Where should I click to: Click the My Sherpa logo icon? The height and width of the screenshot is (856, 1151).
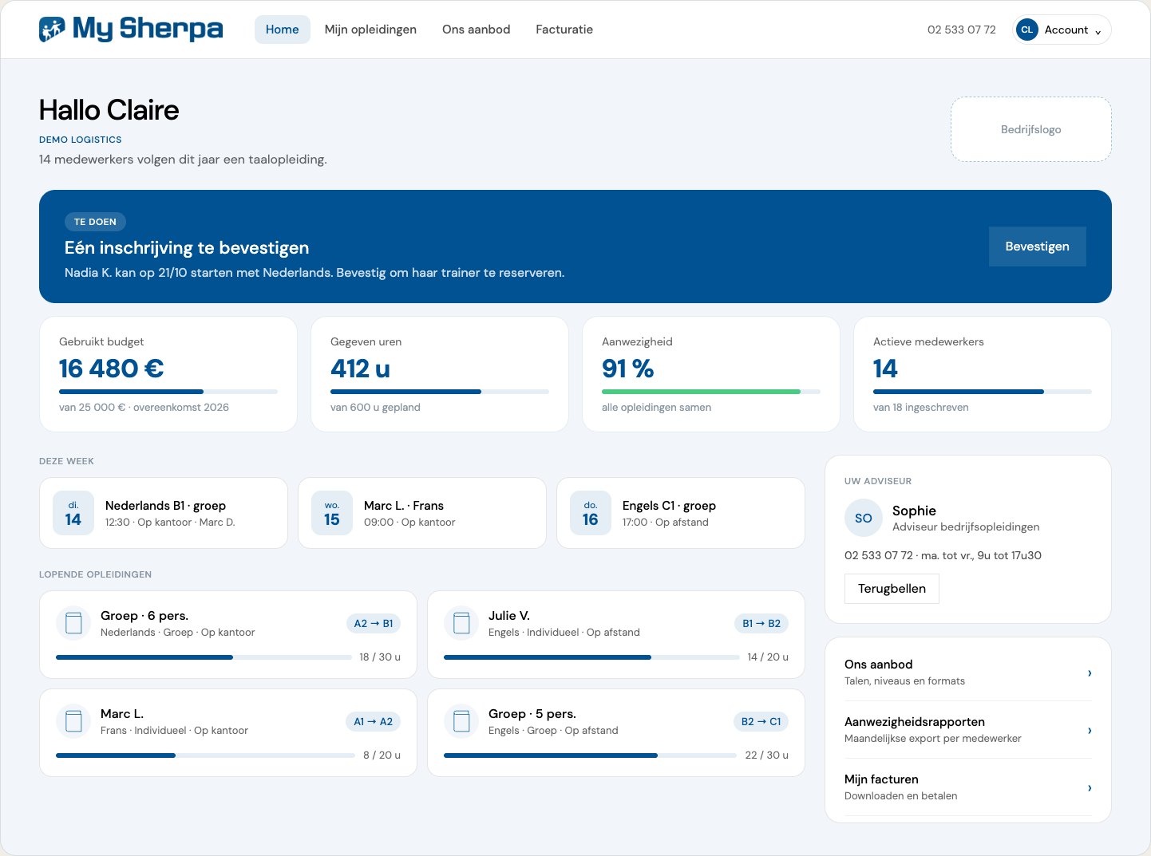pos(52,30)
